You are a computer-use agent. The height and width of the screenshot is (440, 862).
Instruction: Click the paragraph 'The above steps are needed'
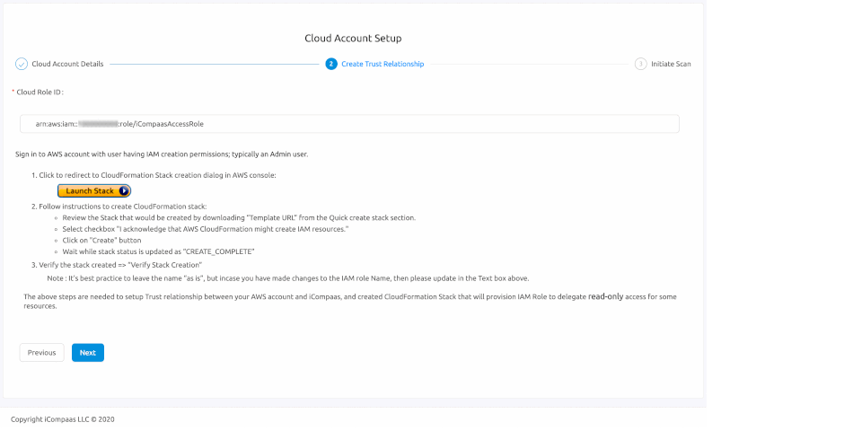[349, 301]
